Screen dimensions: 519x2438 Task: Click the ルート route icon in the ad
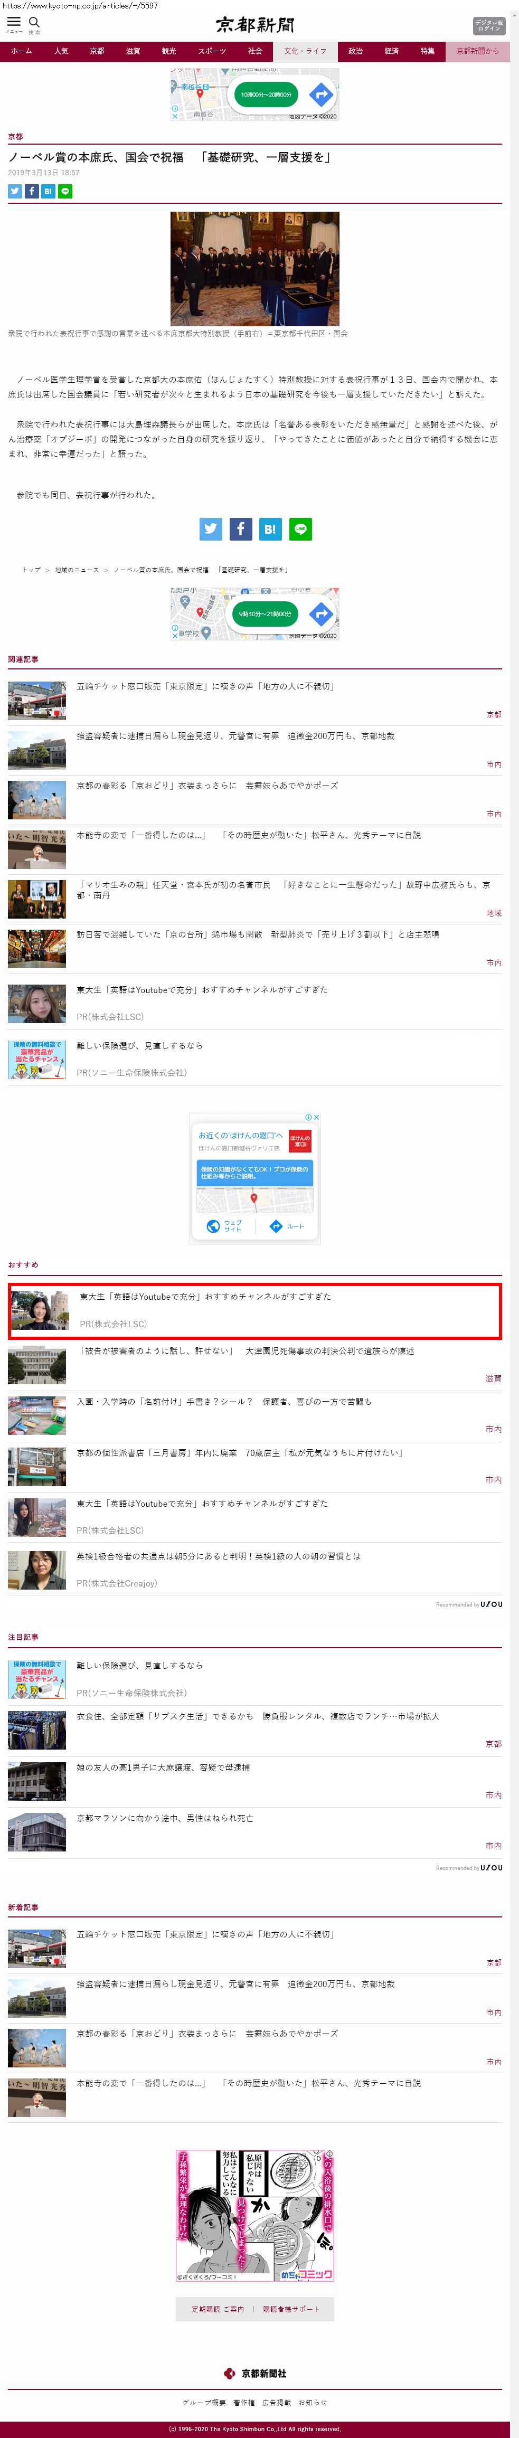276,1226
